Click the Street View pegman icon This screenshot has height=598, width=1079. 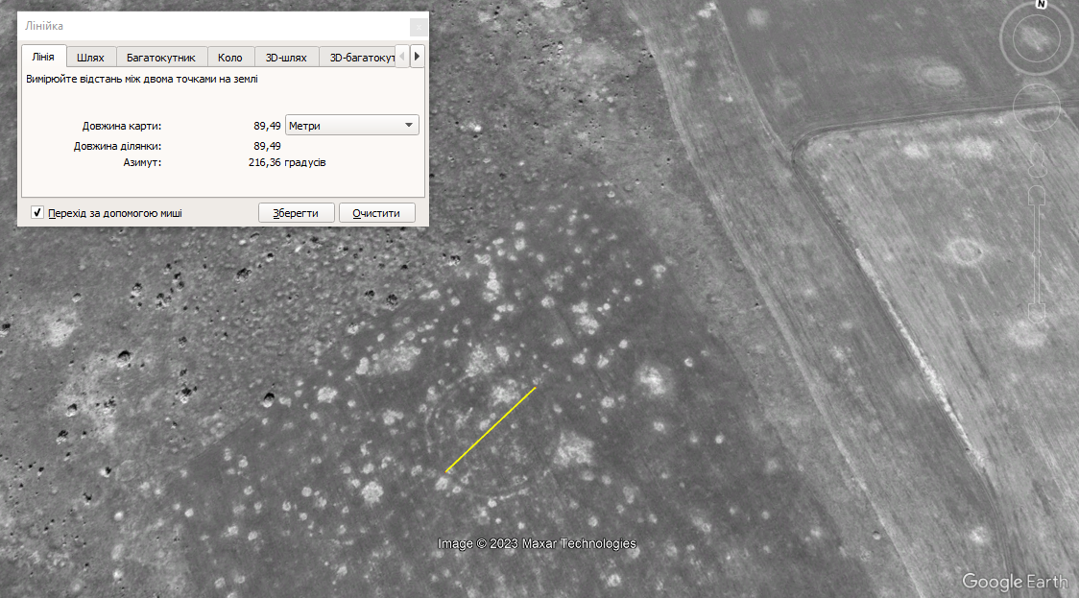coord(1037,161)
